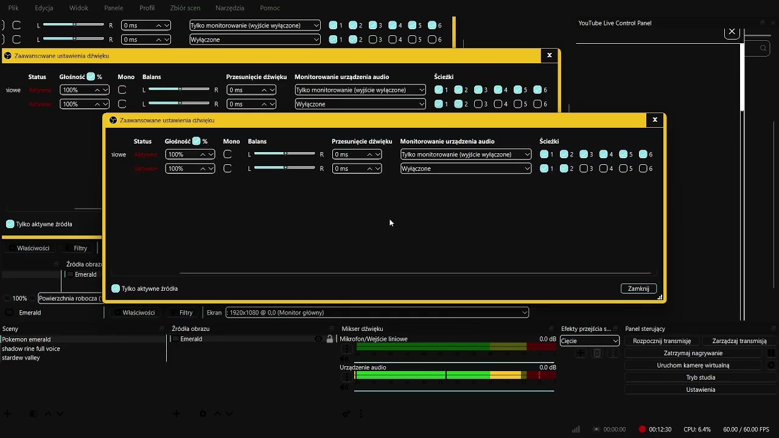Remove transition with trash icon

[597, 353]
